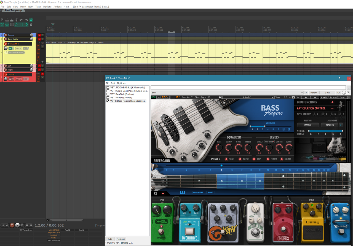
Task: Open the Actions menu
Action: tap(58, 7)
